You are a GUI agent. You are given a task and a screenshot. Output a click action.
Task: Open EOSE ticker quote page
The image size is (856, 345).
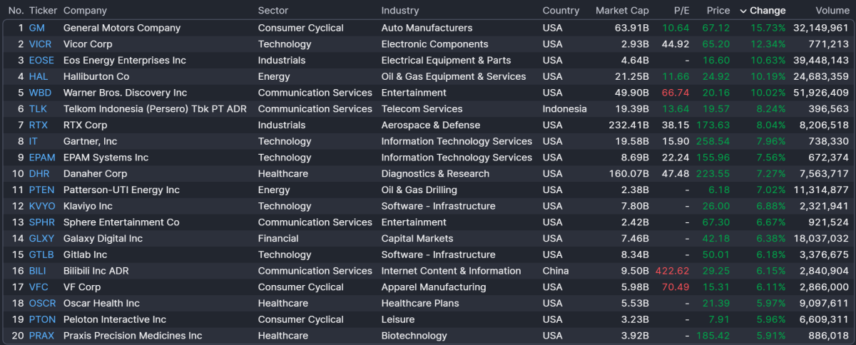coord(41,61)
